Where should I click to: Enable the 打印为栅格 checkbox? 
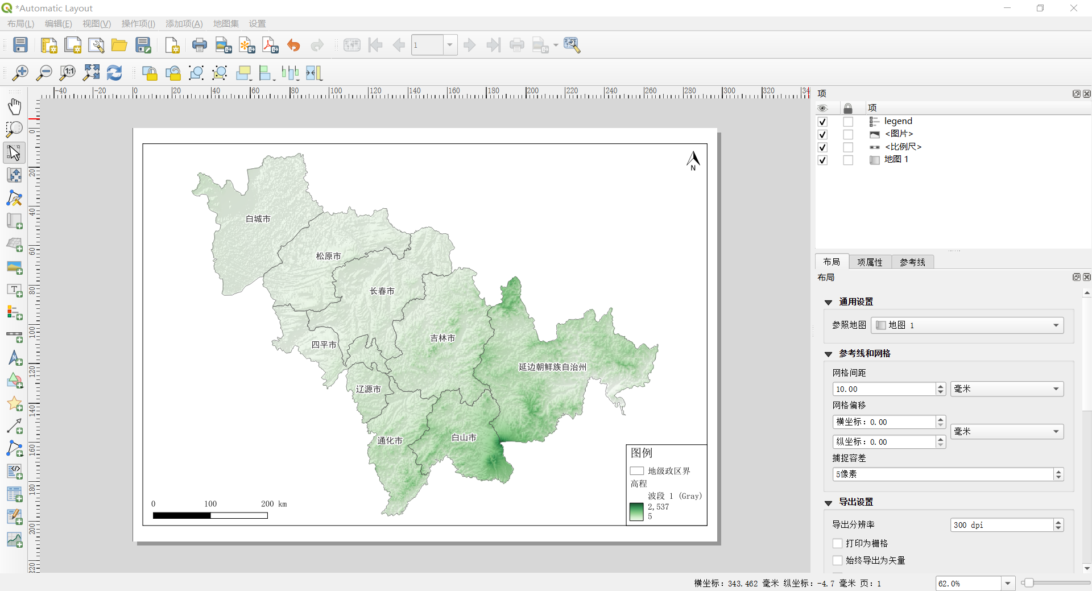837,543
